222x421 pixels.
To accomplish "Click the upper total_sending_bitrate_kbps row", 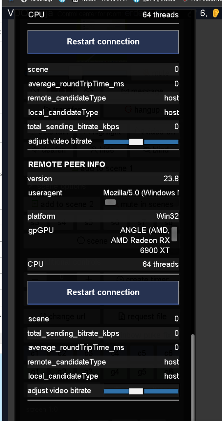I will pos(103,127).
